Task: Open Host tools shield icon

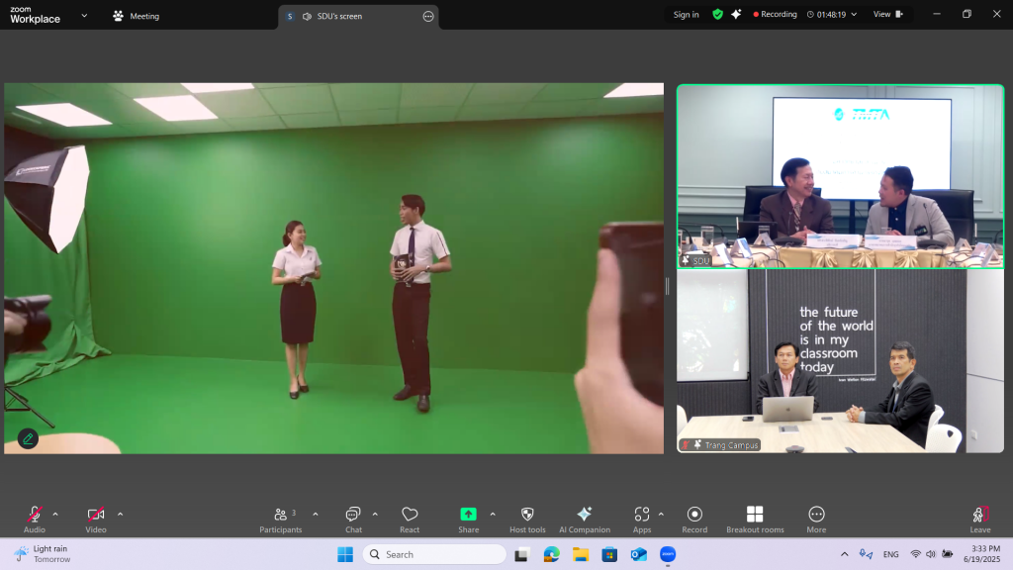Action: (527, 515)
